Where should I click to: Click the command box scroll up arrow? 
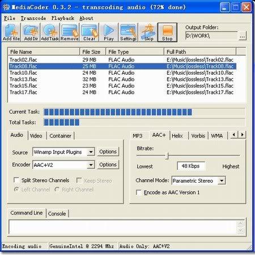tap(240, 223)
